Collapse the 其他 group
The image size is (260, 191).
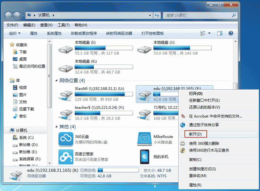(x=57, y=127)
